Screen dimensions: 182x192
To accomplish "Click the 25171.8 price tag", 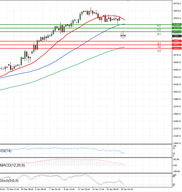I will (177, 32).
